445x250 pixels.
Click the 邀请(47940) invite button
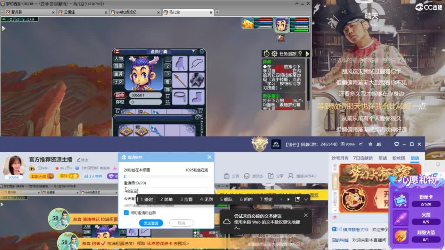pos(302,176)
